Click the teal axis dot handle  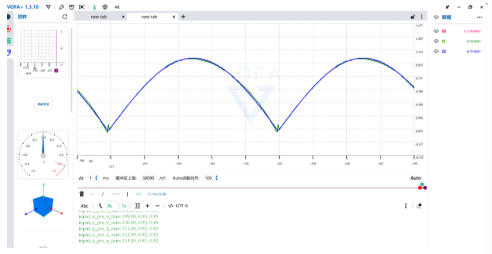tap(422, 185)
